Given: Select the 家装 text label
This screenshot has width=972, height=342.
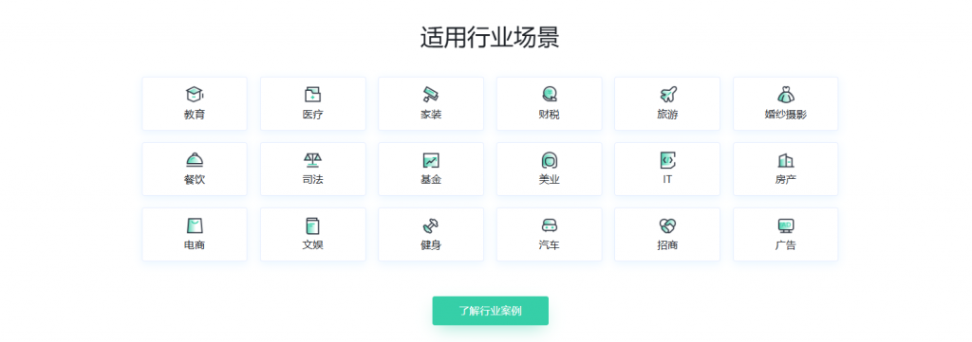Looking at the screenshot, I should click(431, 115).
